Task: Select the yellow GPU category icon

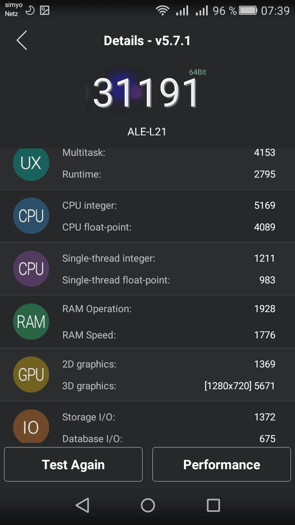Action: pyautogui.click(x=31, y=374)
